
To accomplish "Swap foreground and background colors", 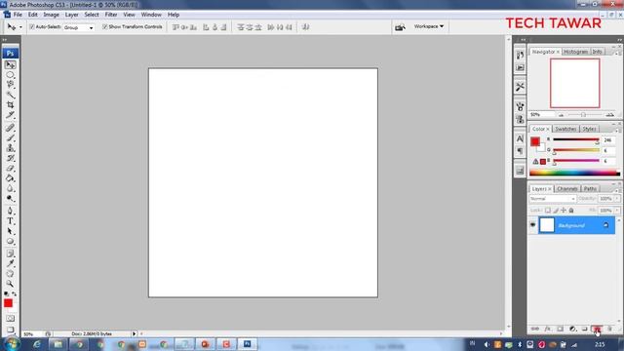I will (x=15, y=293).
